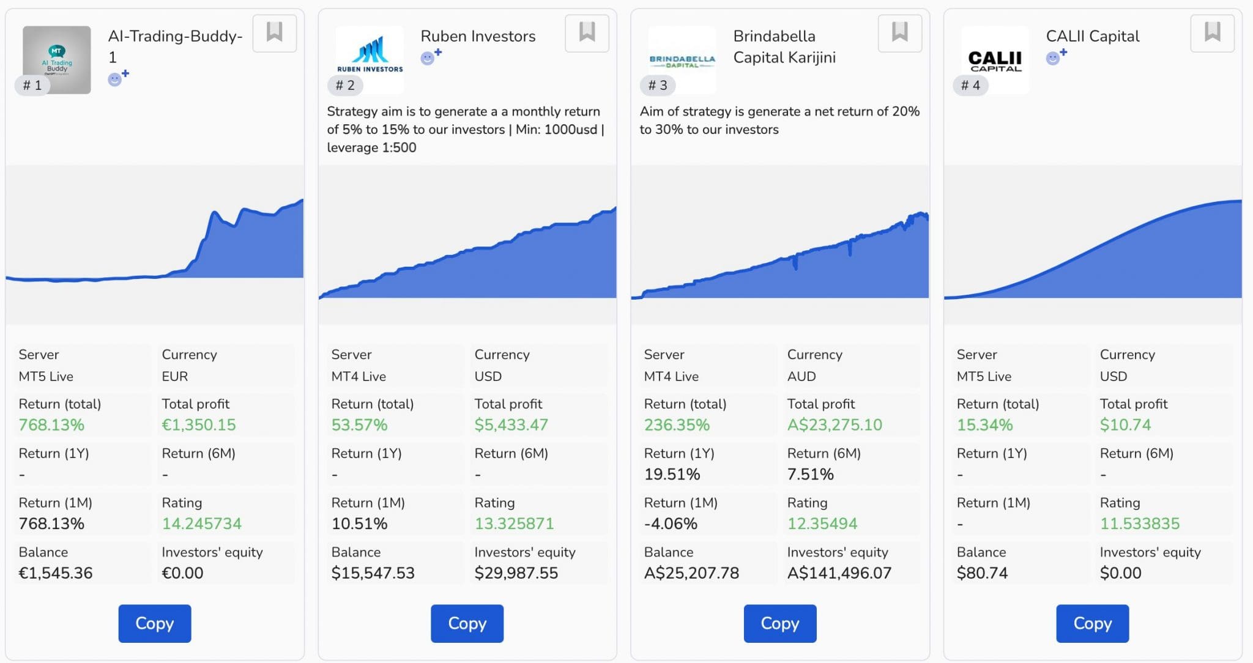The width and height of the screenshot is (1253, 663).
Task: Click smiley plus icon under CALII Capital
Action: pyautogui.click(x=1056, y=57)
